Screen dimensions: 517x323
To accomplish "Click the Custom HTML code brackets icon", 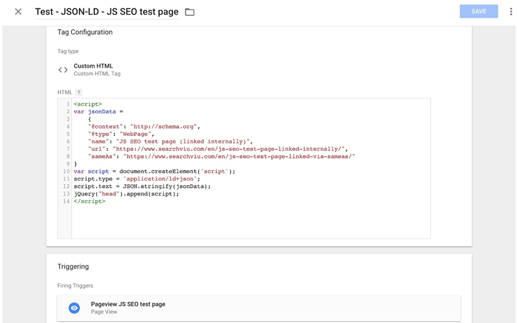I will click(63, 70).
